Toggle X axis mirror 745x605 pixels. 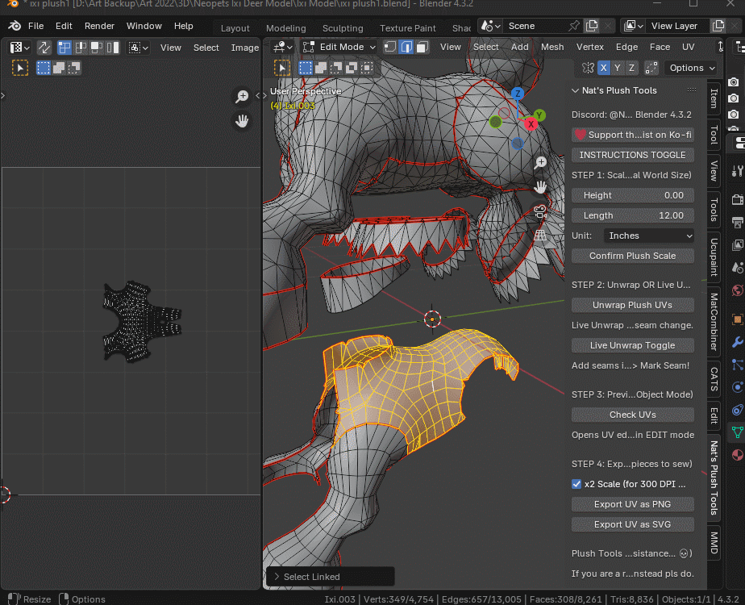pyautogui.click(x=603, y=68)
